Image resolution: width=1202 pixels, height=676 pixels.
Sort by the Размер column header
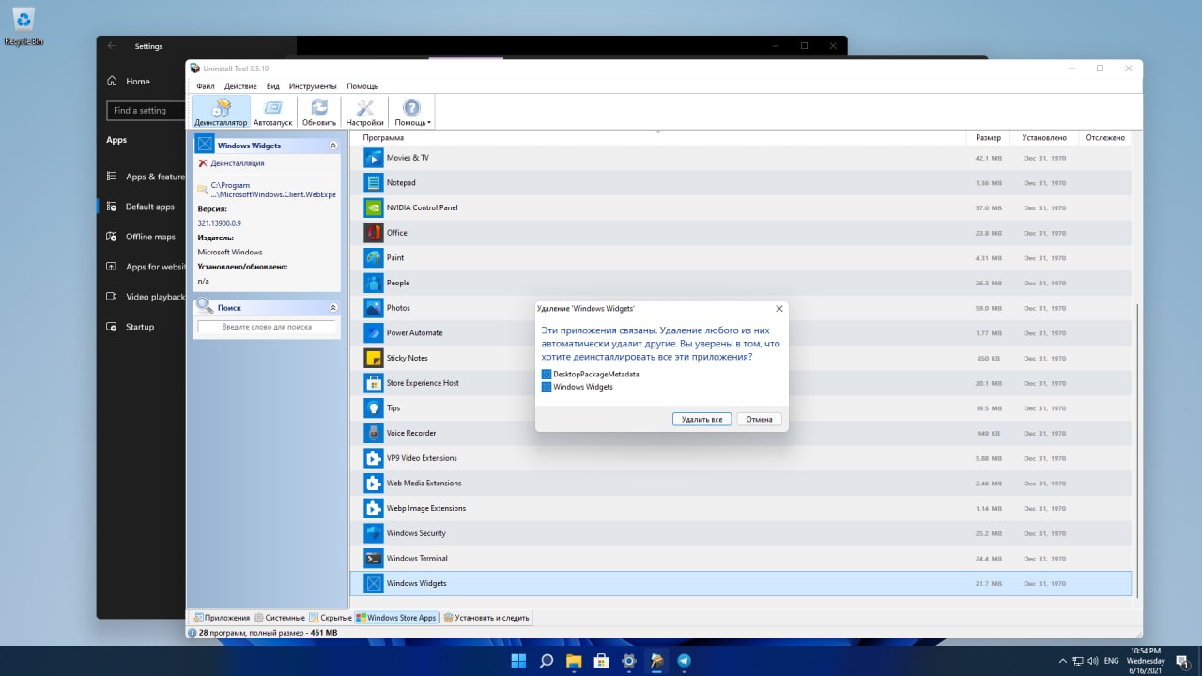click(x=988, y=138)
